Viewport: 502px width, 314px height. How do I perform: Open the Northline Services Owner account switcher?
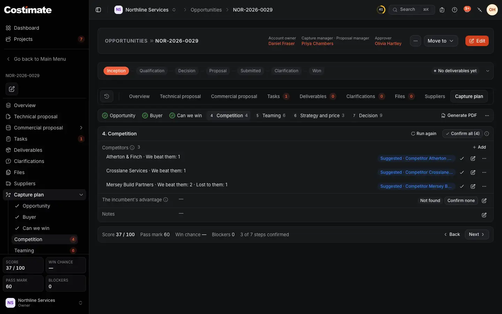point(44,303)
